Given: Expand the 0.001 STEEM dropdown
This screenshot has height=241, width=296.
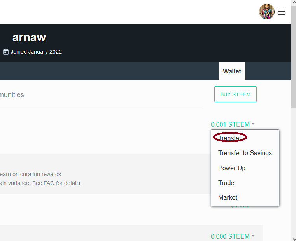Looking at the screenshot, I should [233, 124].
